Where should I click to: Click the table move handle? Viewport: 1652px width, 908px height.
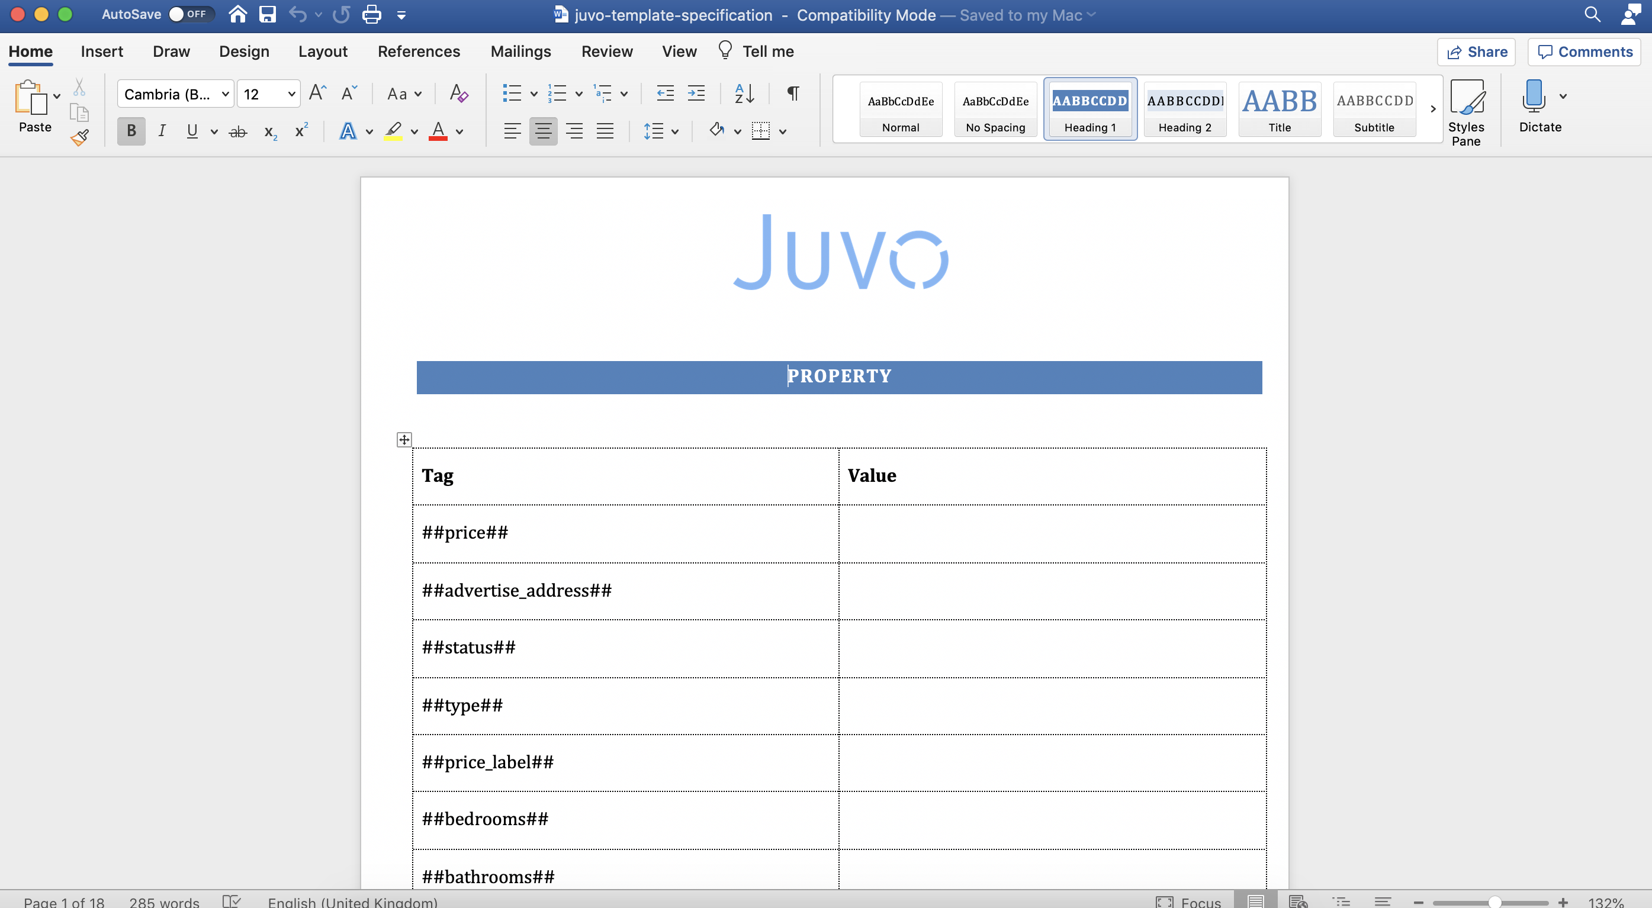[x=404, y=440]
